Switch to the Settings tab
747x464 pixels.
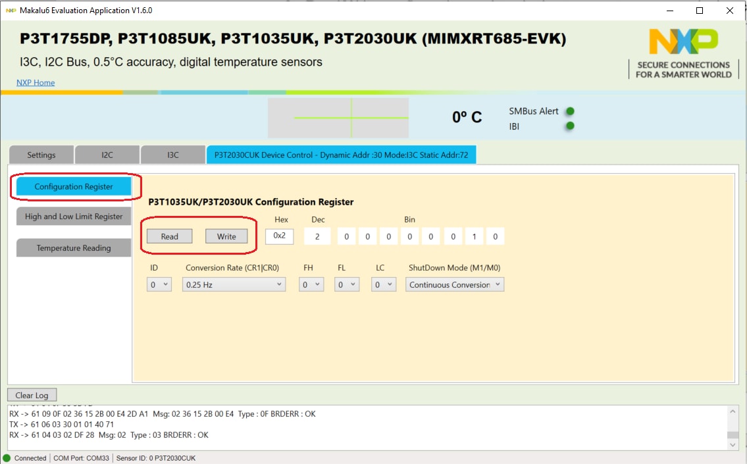pos(41,155)
